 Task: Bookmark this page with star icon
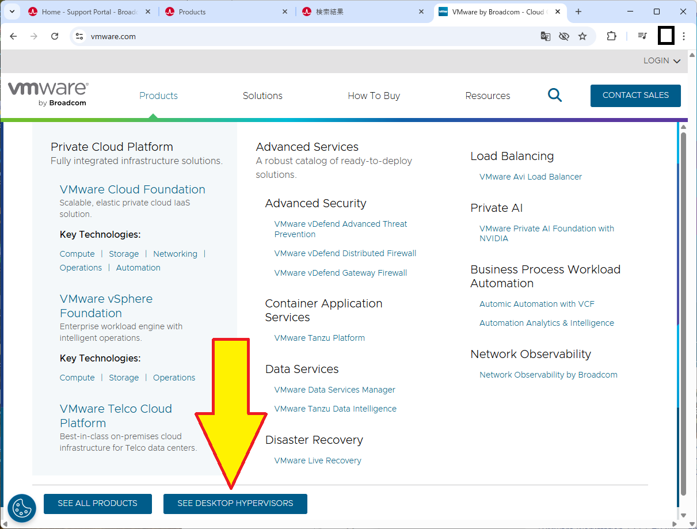(x=582, y=36)
